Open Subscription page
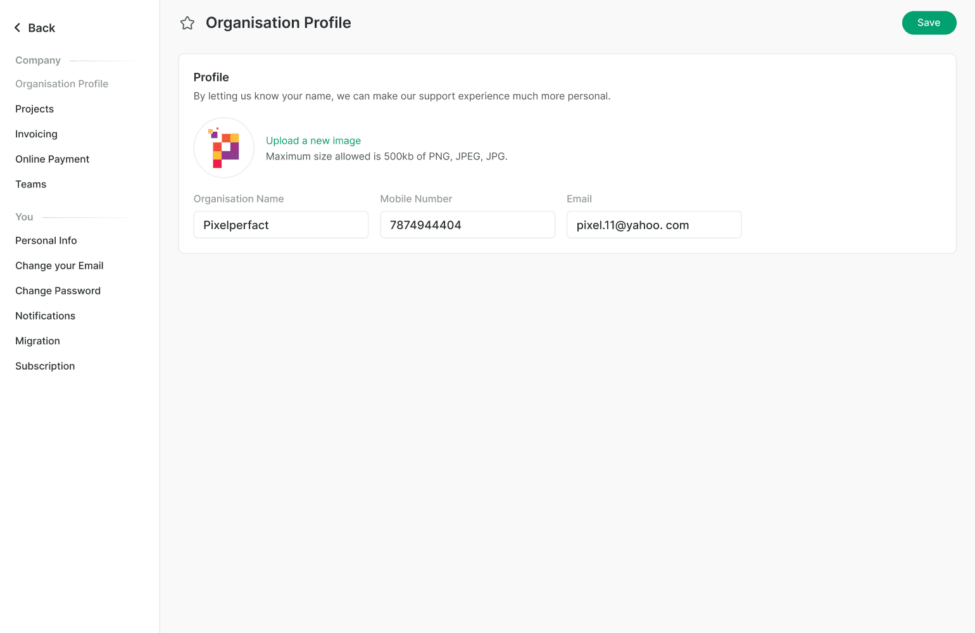The image size is (975, 633). click(x=45, y=366)
